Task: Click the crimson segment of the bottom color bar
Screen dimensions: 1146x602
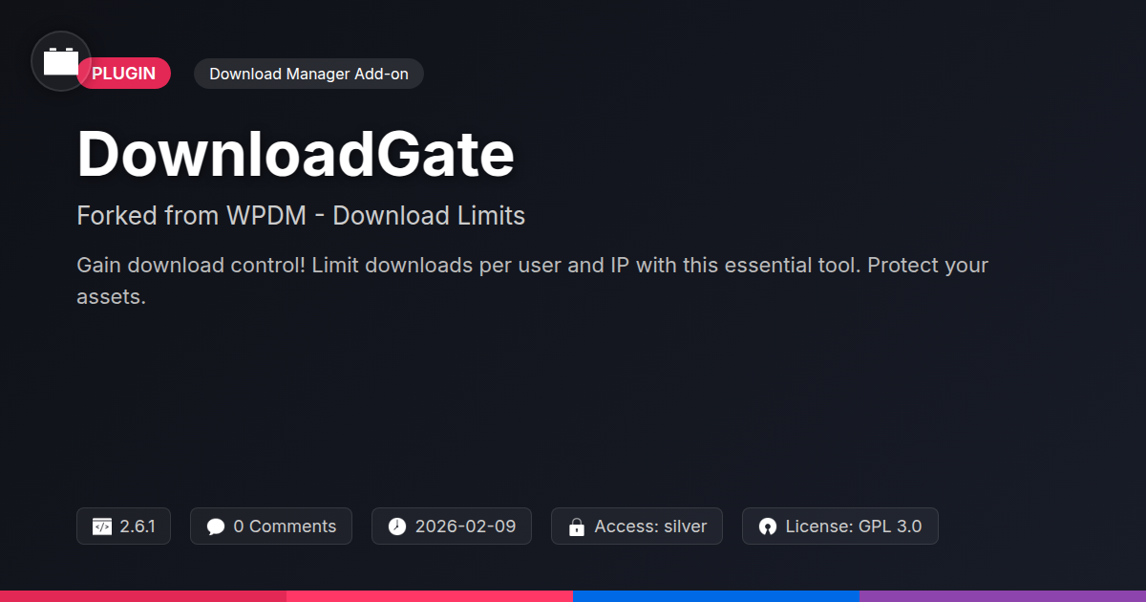Action: coord(143,596)
